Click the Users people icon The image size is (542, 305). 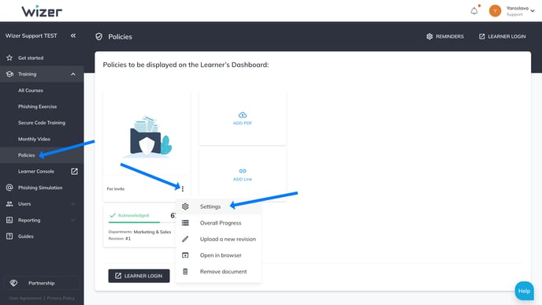tap(9, 204)
